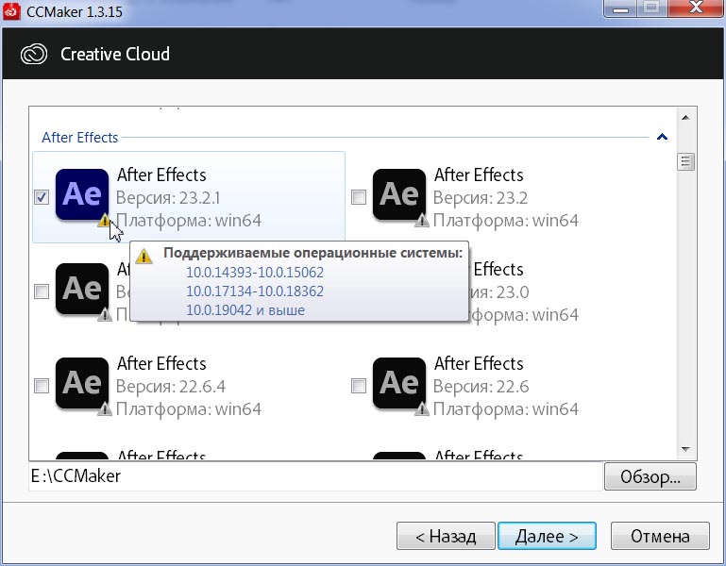This screenshot has height=566, width=726.
Task: Click 'Платформа: win64' under version 22.6
Action: [x=506, y=409]
